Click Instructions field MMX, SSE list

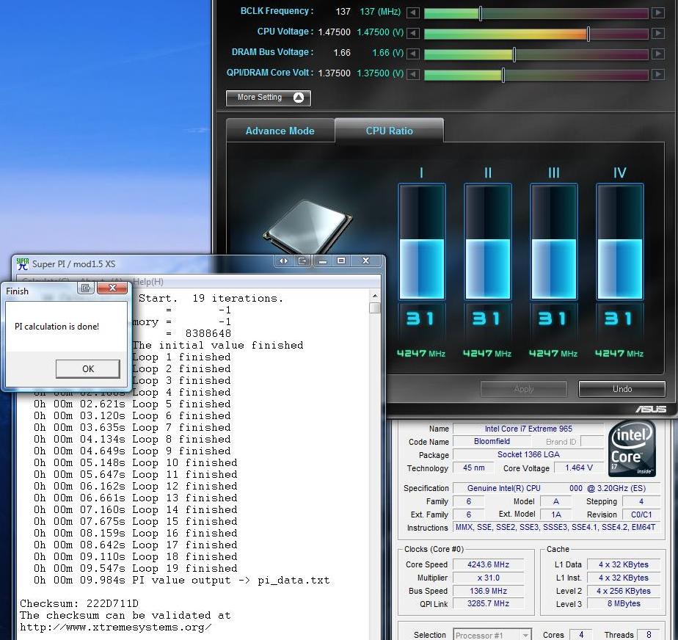click(555, 527)
